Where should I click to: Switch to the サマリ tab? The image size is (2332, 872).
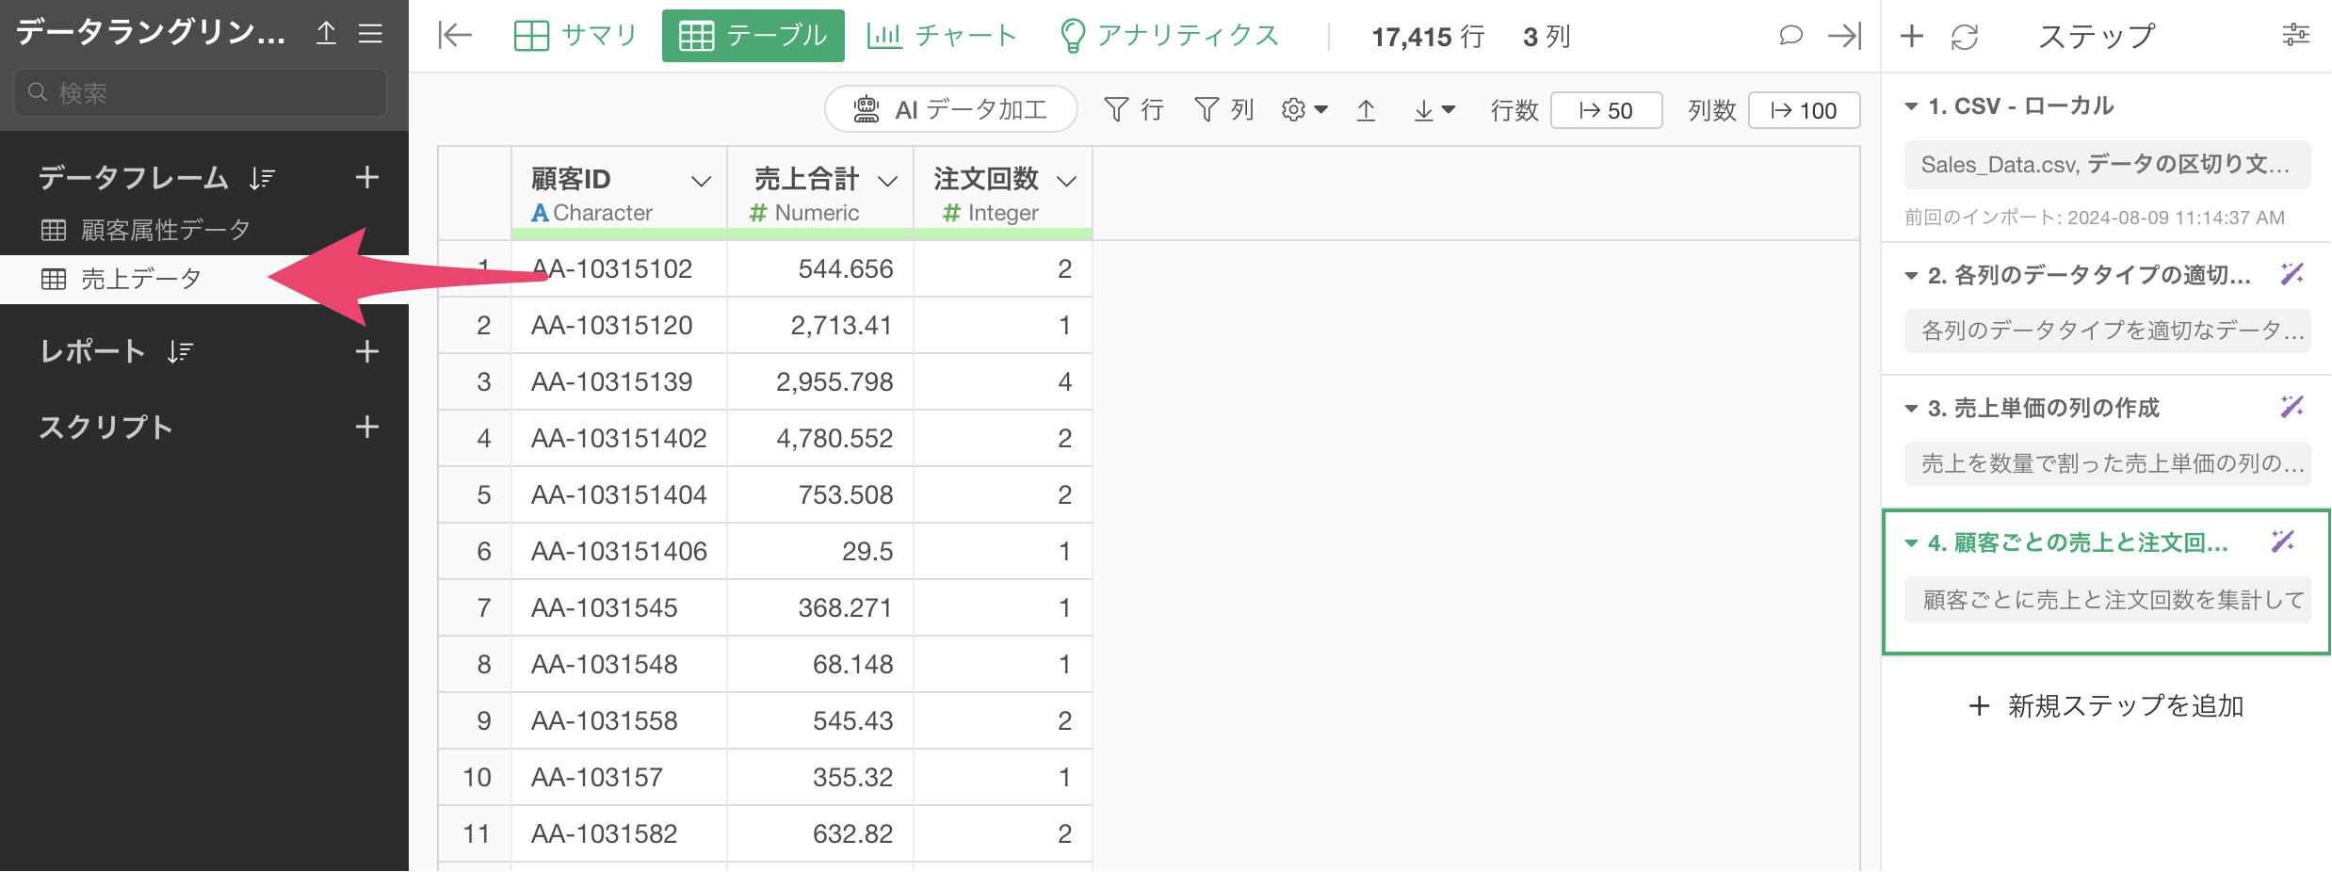click(x=575, y=36)
